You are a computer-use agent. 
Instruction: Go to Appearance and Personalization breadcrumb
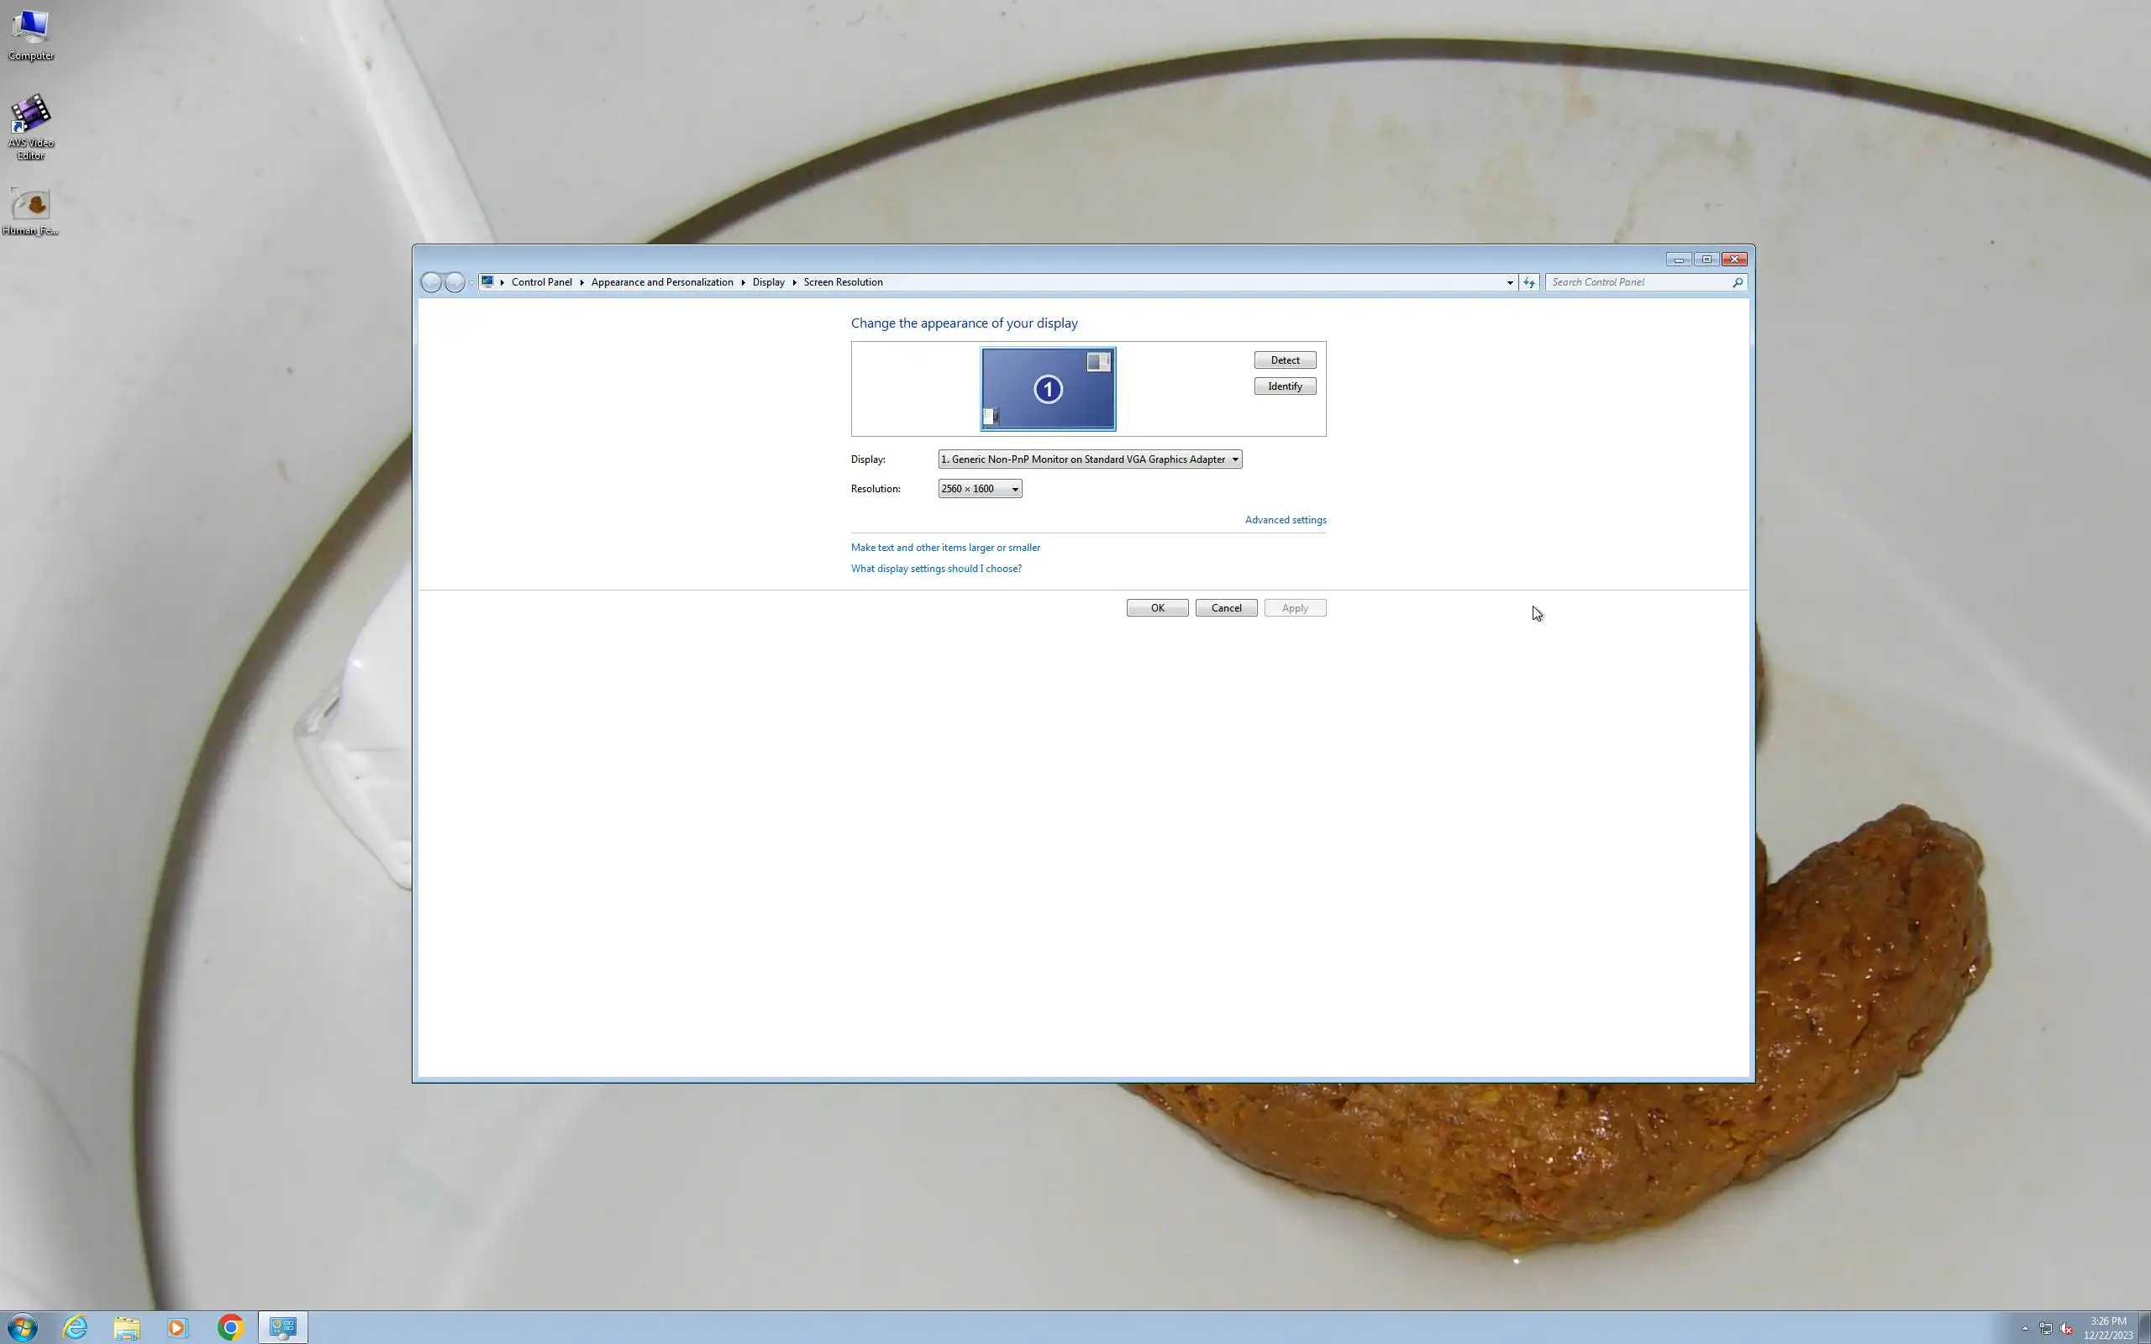pyautogui.click(x=661, y=281)
